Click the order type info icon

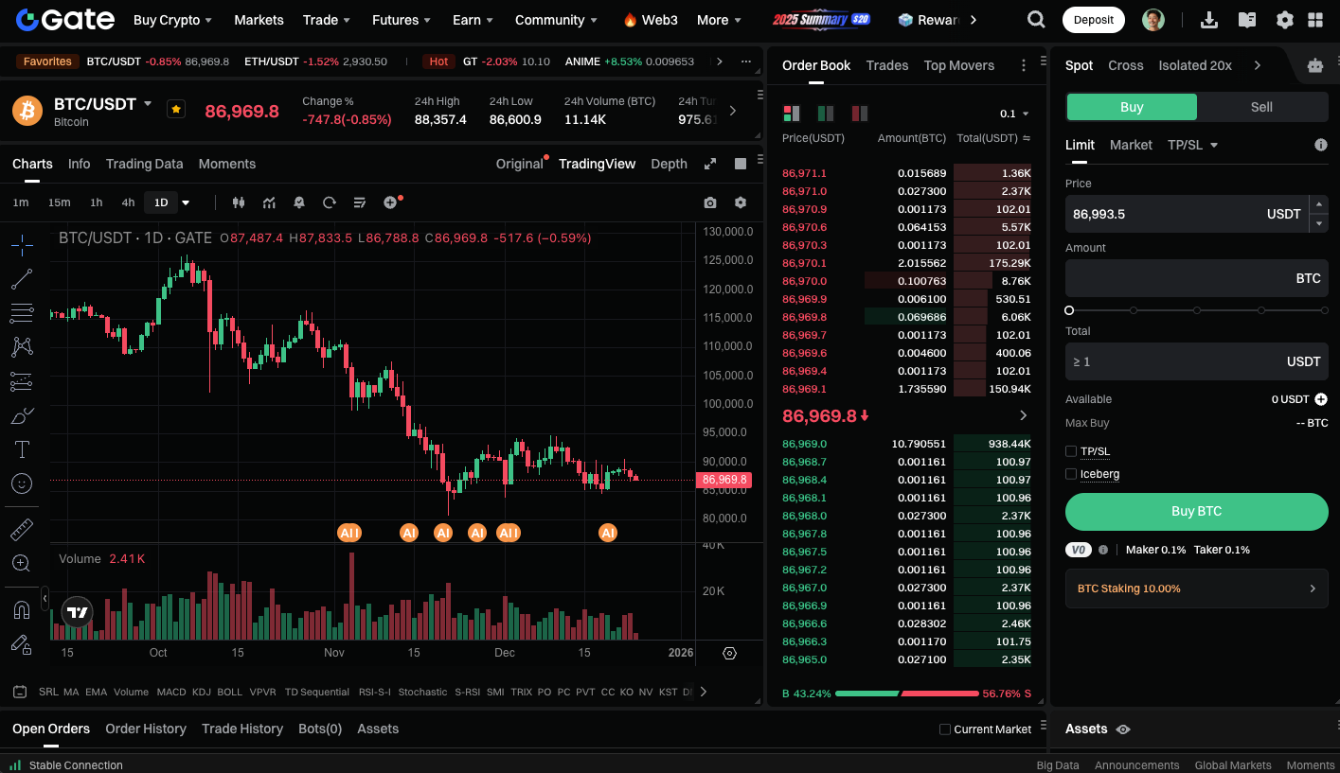1321,145
